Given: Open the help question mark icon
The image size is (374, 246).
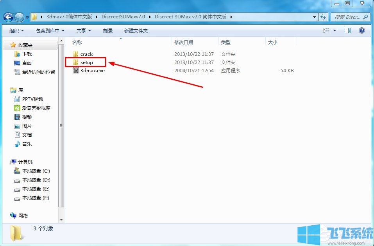Looking at the screenshot, I should [x=361, y=30].
